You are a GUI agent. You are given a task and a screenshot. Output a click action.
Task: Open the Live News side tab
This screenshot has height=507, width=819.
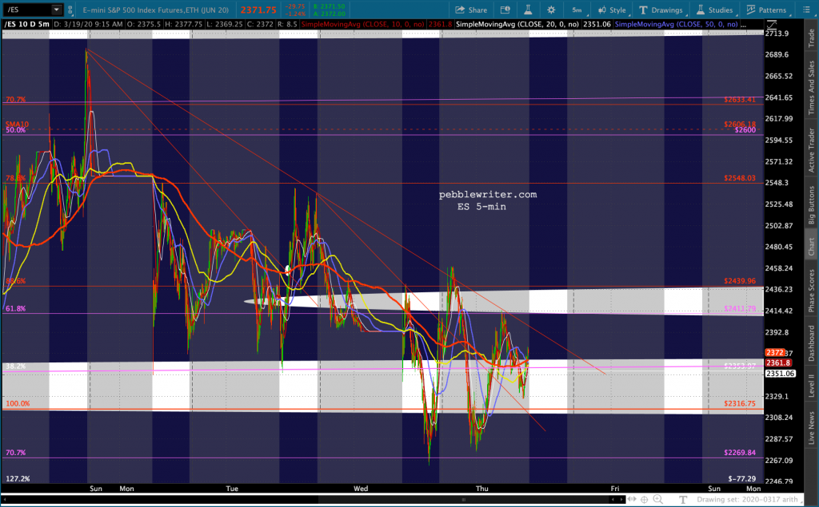point(811,428)
